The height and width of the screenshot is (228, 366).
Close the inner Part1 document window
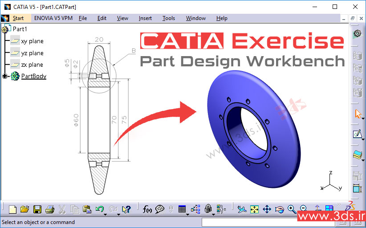pos(361,18)
